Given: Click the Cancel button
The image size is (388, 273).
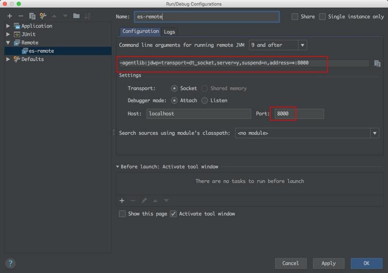Looking at the screenshot, I should coord(291,263).
